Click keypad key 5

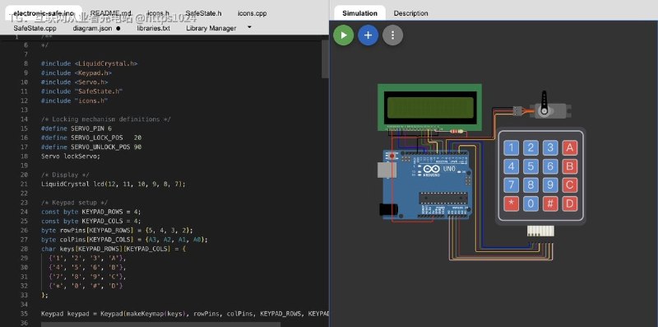[x=531, y=166]
